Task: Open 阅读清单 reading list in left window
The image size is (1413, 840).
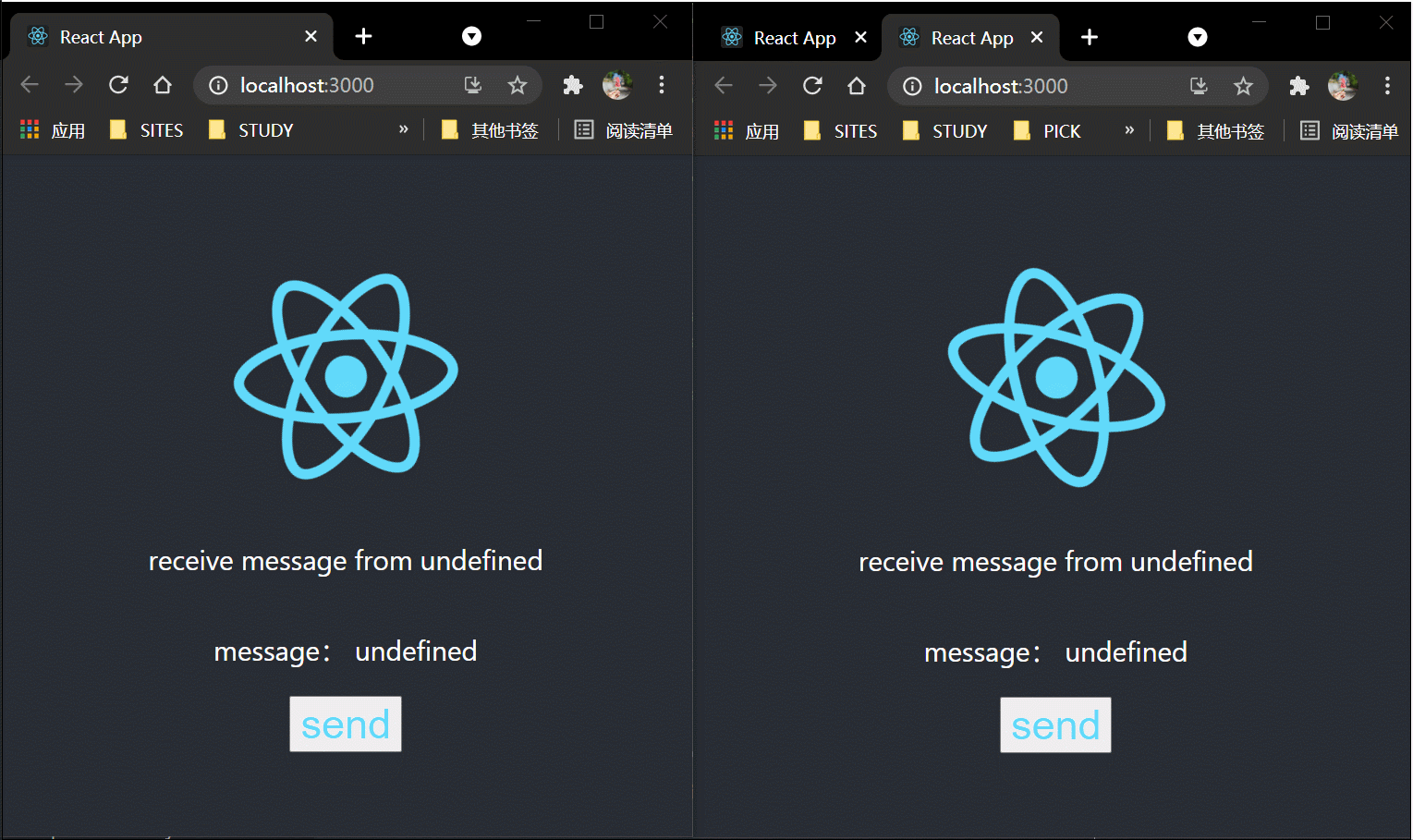Action: 624,130
